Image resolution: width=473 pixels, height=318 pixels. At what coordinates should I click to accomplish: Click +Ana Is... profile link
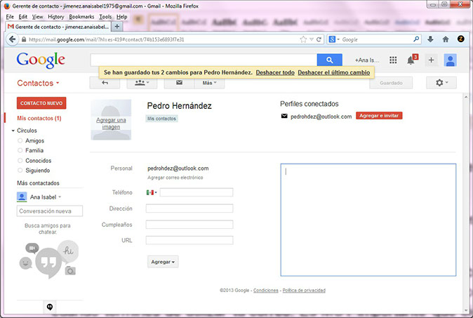coord(366,60)
